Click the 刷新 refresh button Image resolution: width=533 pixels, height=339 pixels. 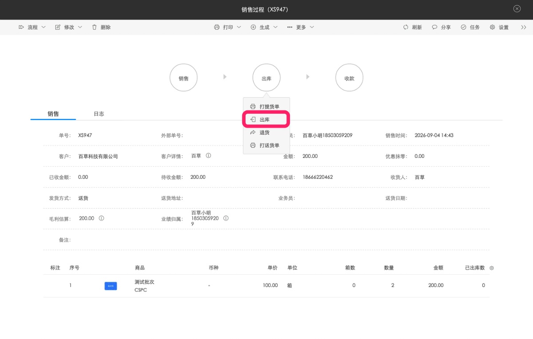tap(413, 27)
